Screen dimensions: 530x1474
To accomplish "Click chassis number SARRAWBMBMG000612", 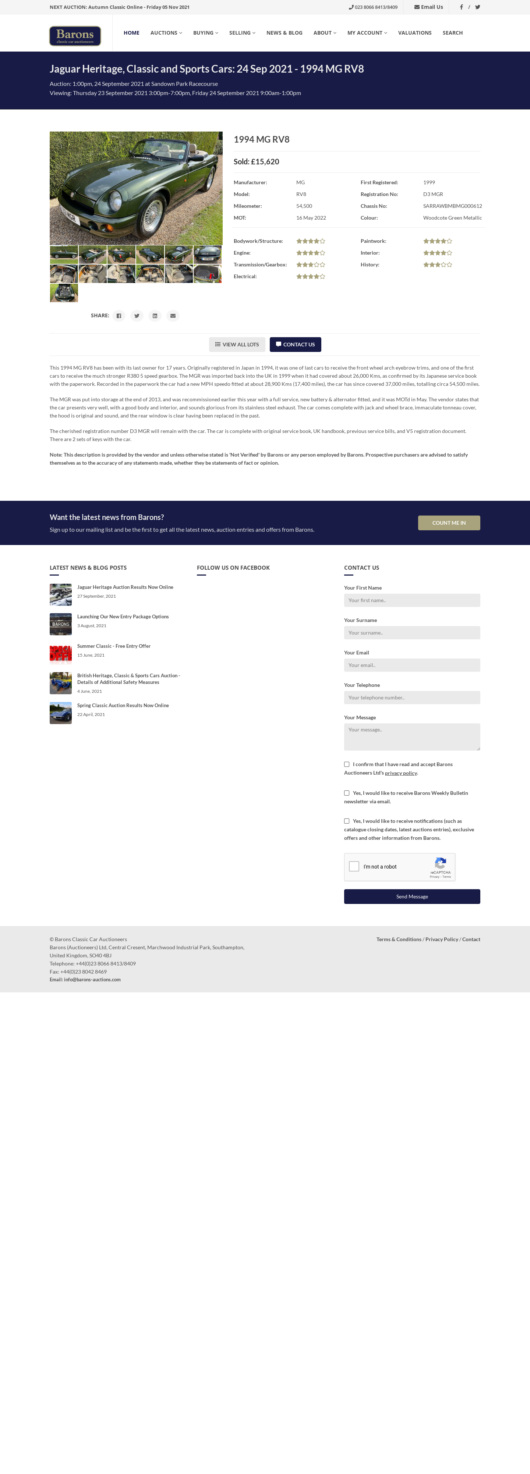I will click(x=452, y=206).
